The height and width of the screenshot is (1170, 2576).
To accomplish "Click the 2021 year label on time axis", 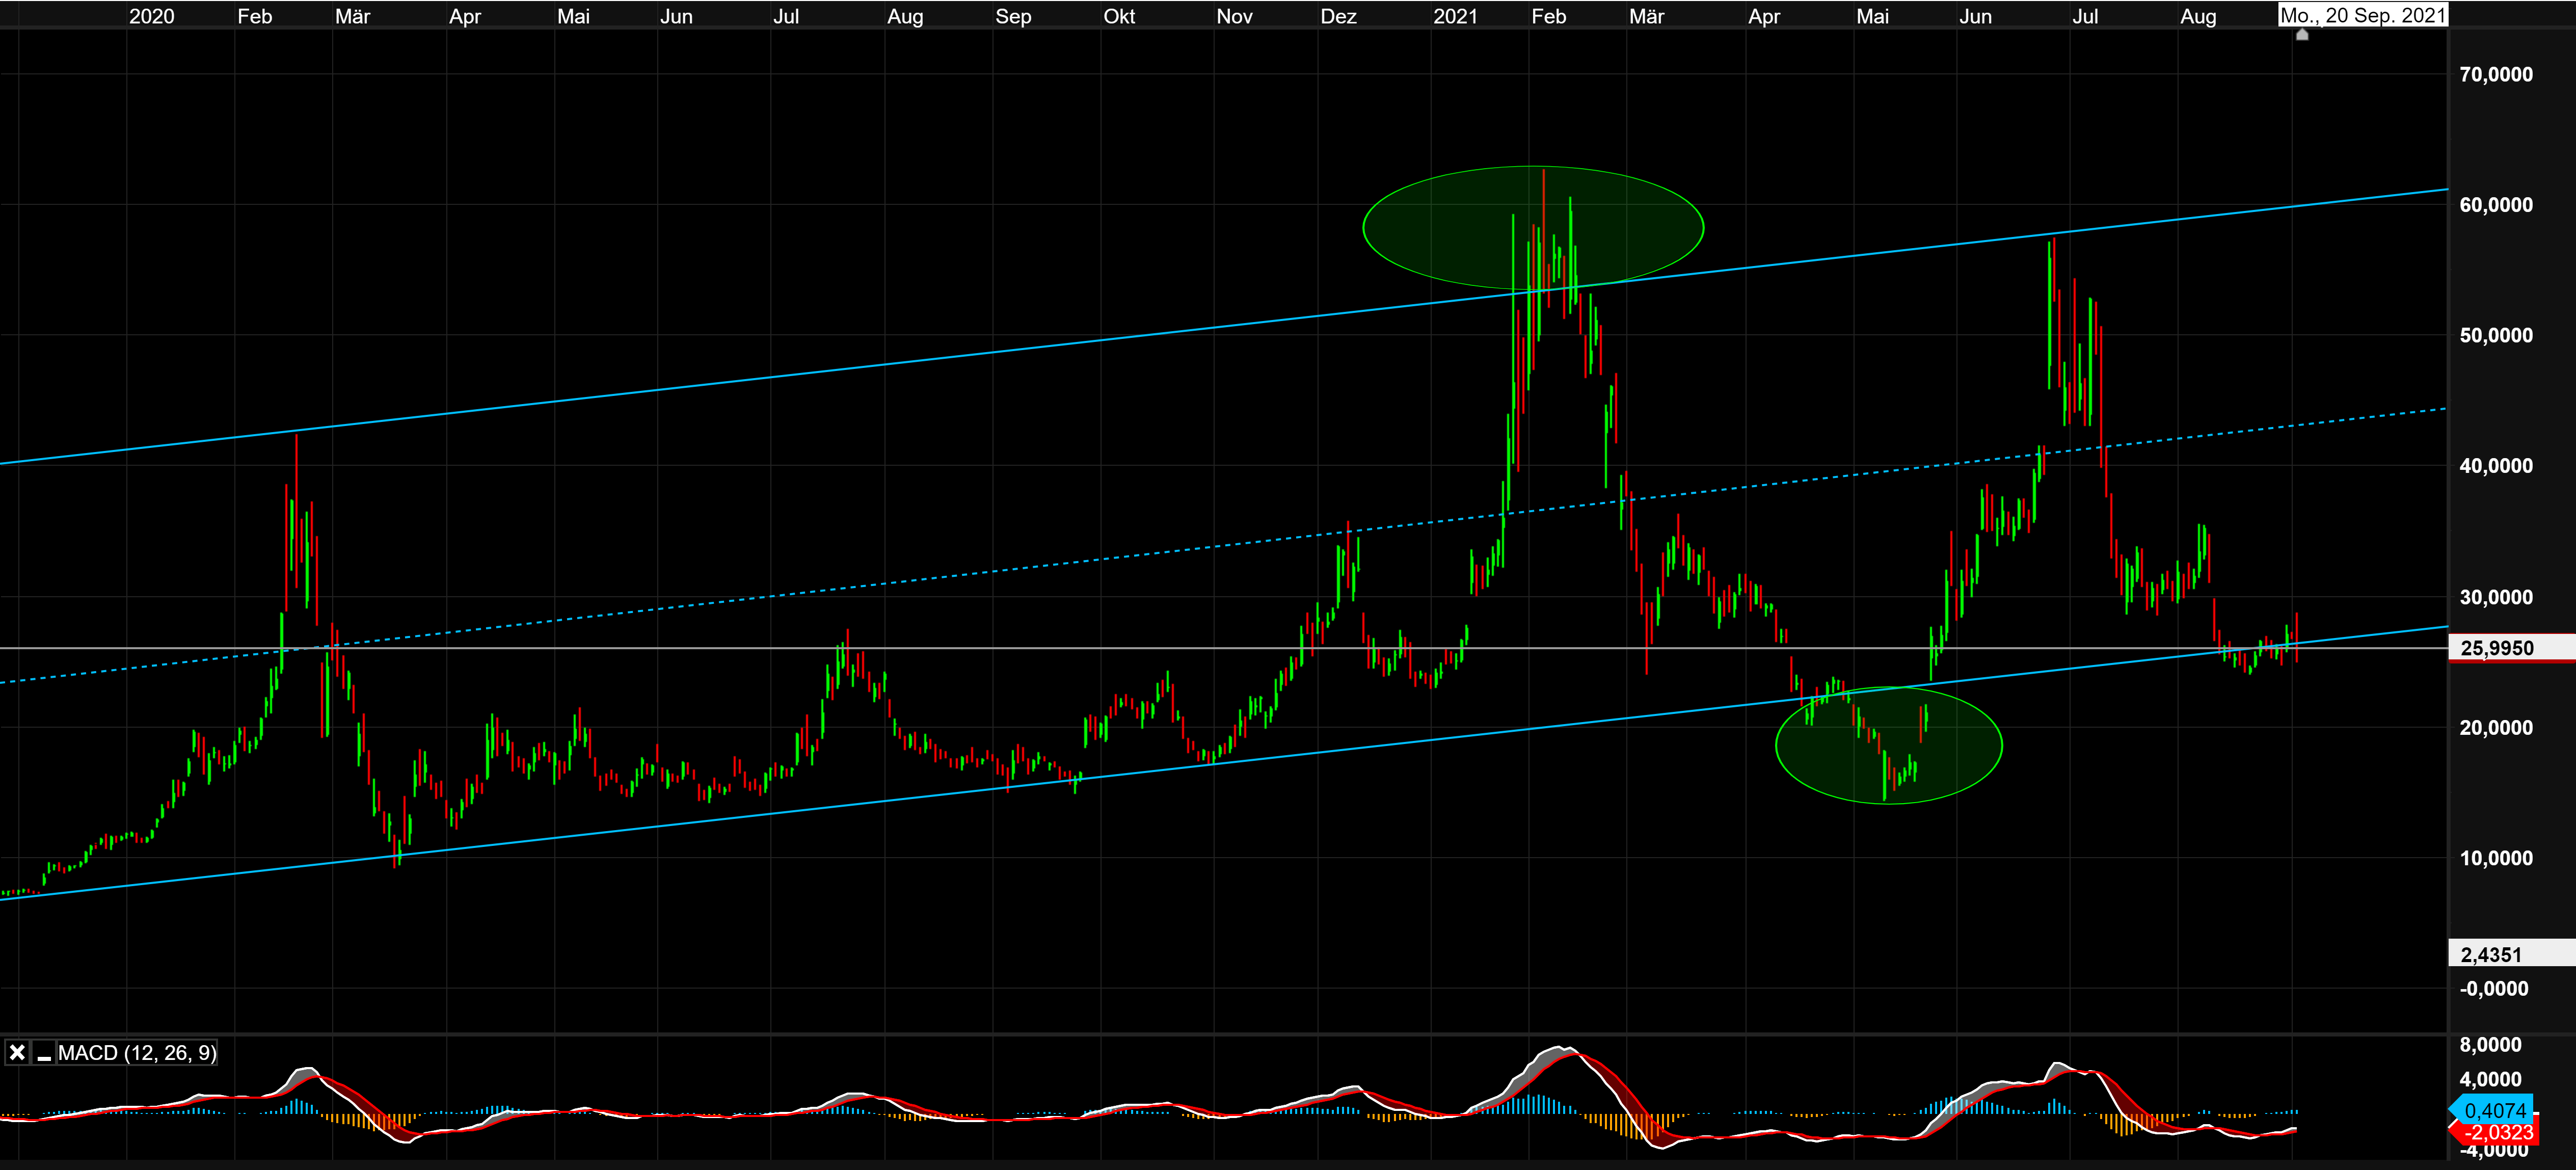I will pos(1455,16).
